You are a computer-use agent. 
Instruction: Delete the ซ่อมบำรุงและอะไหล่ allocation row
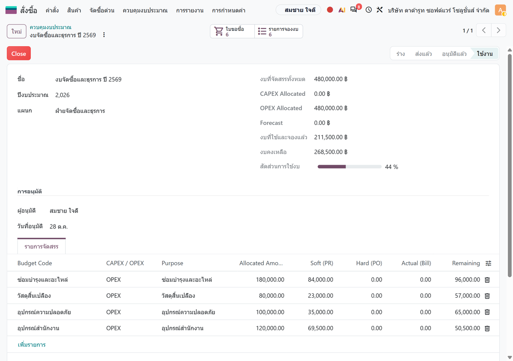point(487,280)
